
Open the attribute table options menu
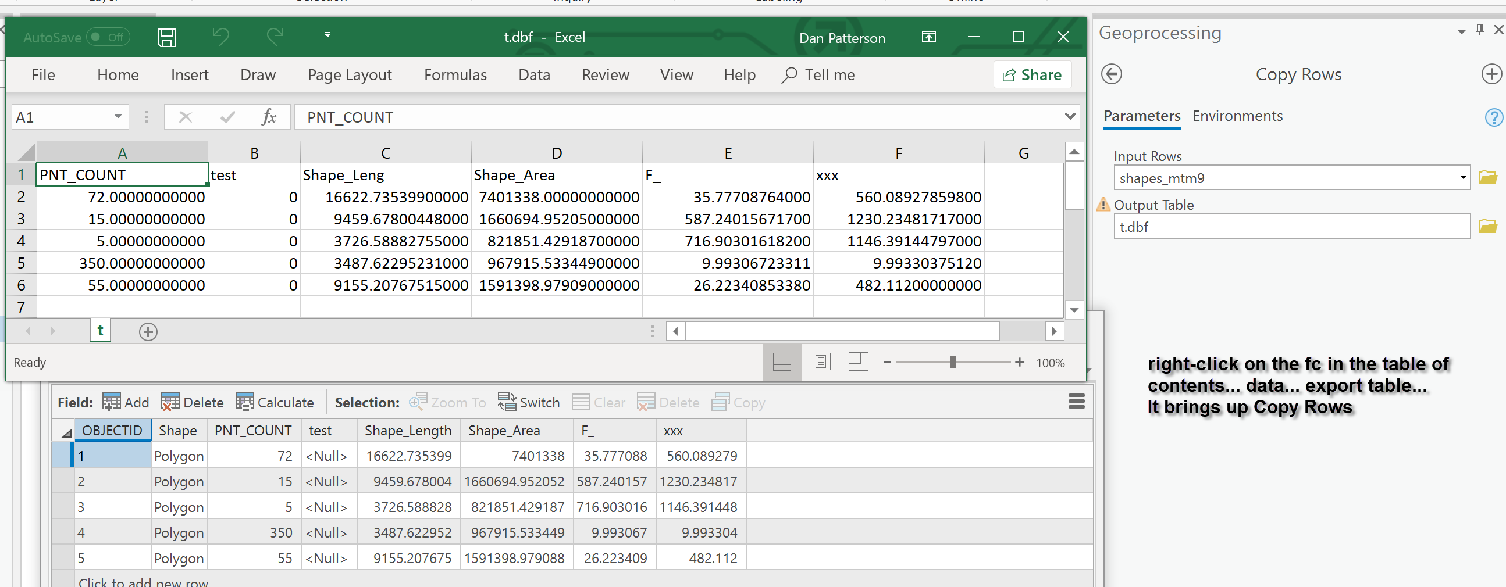(1076, 402)
